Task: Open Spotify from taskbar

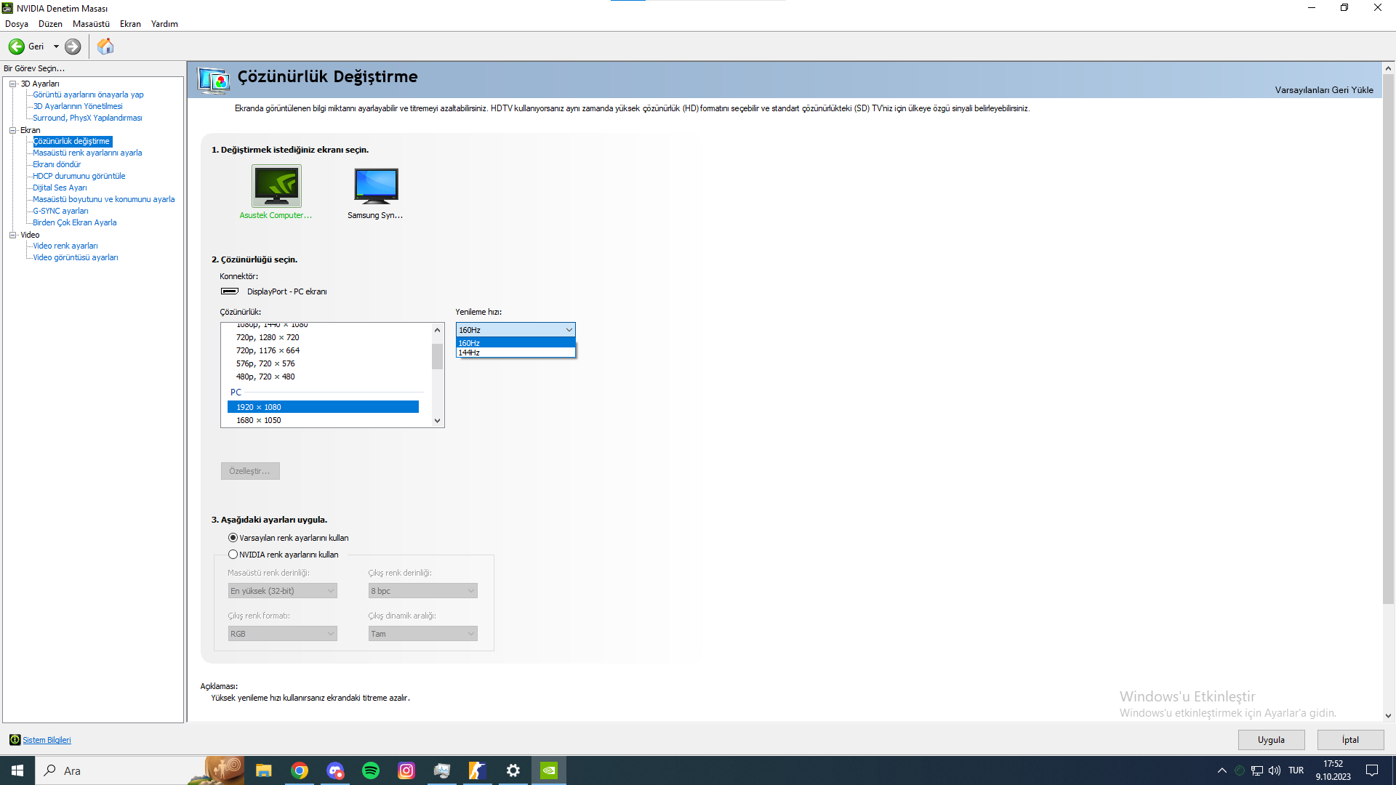Action: point(371,770)
